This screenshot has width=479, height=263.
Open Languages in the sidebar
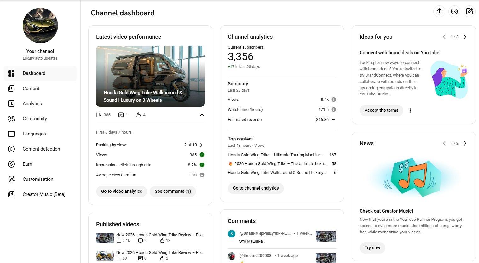(34, 134)
